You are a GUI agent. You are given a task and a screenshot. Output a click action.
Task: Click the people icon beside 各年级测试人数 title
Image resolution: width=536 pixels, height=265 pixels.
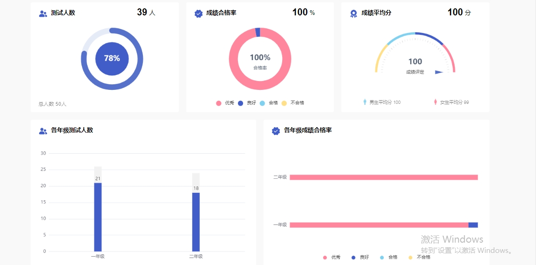pyautogui.click(x=43, y=131)
